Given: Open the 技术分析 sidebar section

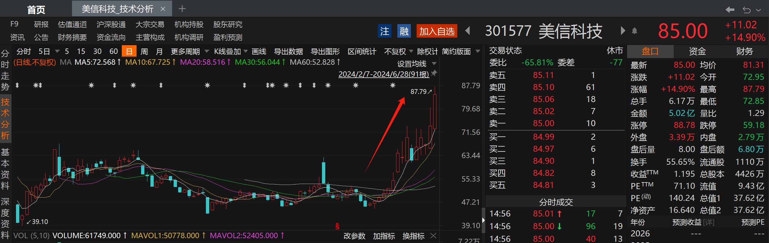Looking at the screenshot, I should (5, 119).
